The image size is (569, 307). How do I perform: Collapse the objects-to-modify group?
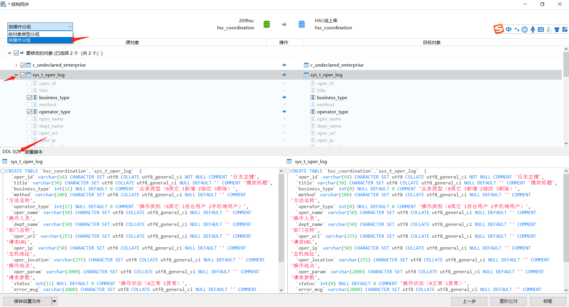pyautogui.click(x=9, y=53)
